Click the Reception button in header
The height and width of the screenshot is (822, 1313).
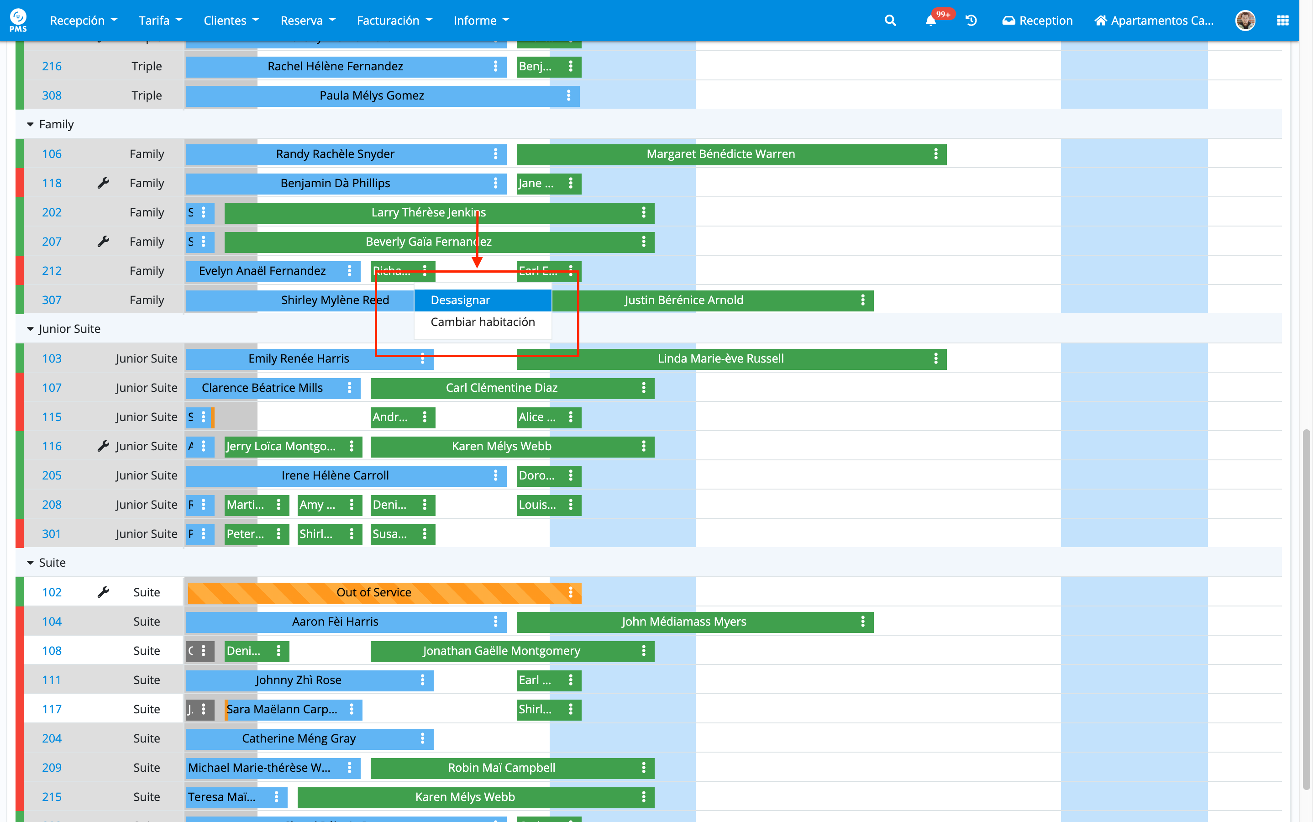coord(1037,21)
